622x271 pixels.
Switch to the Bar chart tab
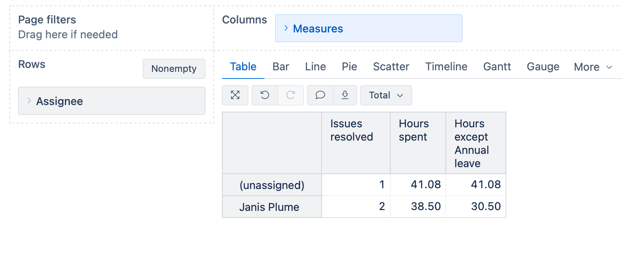pos(281,67)
